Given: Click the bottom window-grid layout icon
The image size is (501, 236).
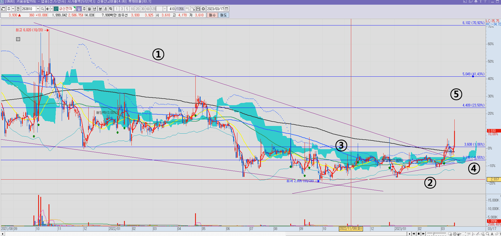Looking at the screenshot, I should coord(450,234).
